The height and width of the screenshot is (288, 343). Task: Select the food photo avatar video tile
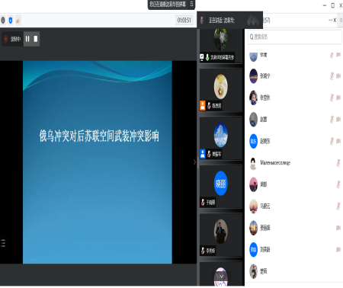[221, 90]
